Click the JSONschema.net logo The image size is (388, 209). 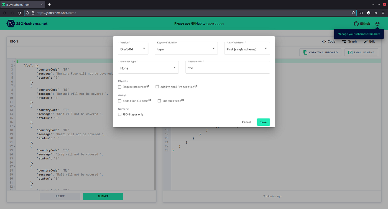27,24
